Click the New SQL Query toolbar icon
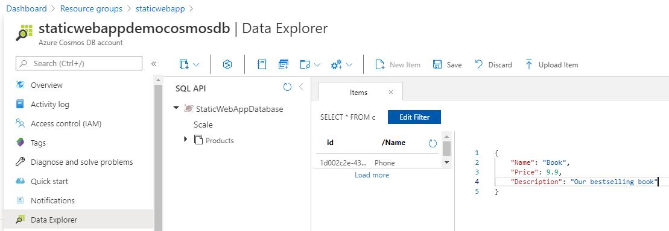The width and height of the screenshot is (669, 231). point(284,64)
